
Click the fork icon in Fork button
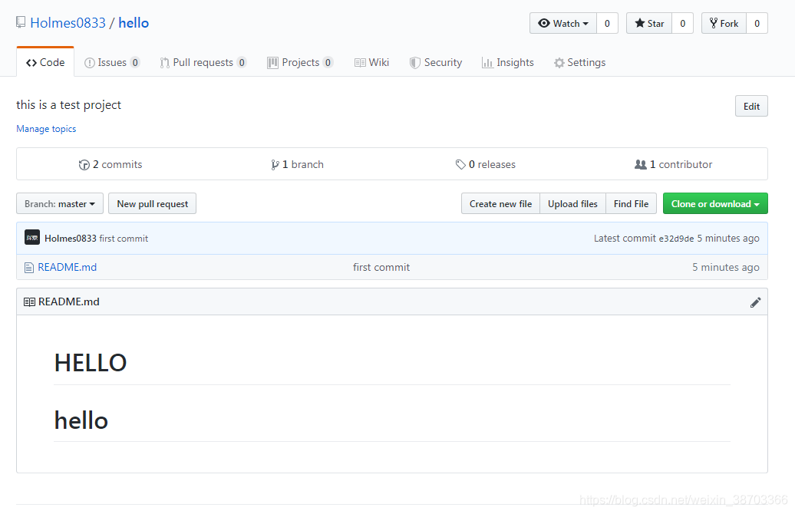[x=714, y=23]
